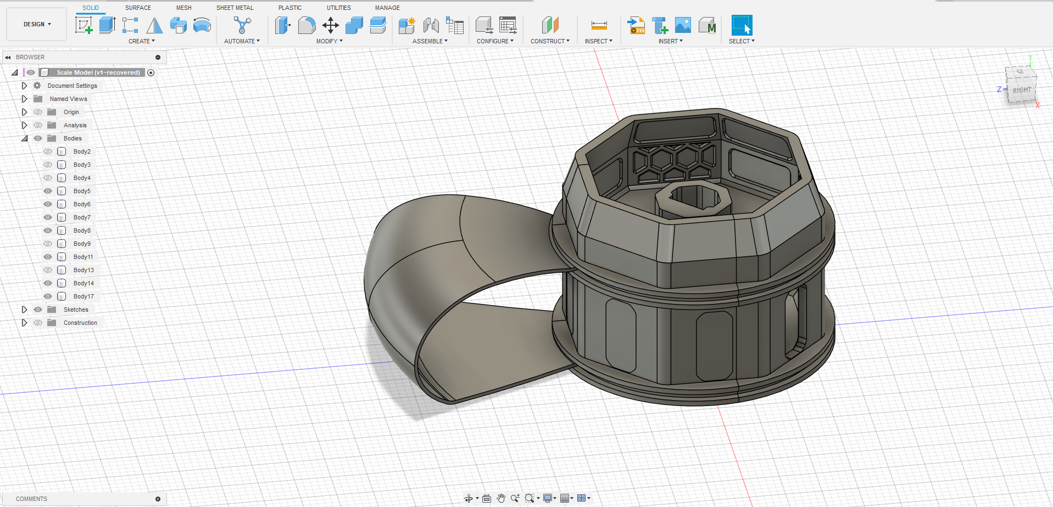This screenshot has width=1053, height=507.
Task: Hide Body5 using its eye icon
Action: click(x=48, y=191)
